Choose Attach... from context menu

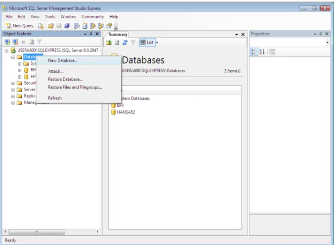79,71
